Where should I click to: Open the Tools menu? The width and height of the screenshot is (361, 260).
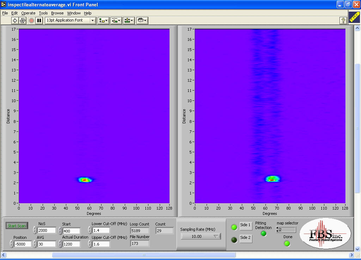(43, 13)
